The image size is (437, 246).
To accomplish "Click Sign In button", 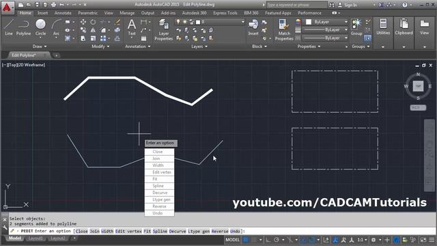I will (x=348, y=5).
